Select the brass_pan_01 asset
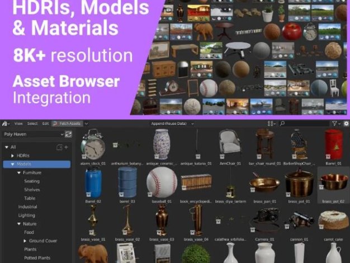The width and height of the screenshot is (350, 263). pyautogui.click(x=264, y=185)
